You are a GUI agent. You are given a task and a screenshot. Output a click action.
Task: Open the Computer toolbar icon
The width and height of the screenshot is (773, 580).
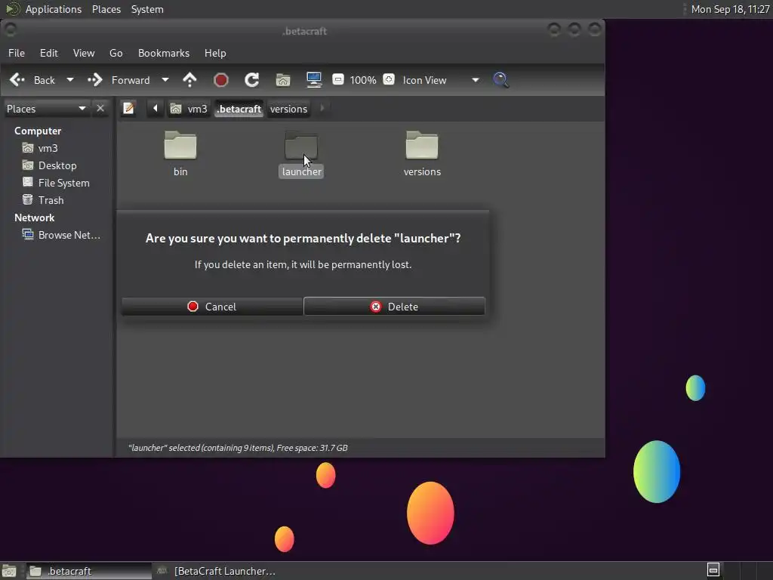pyautogui.click(x=314, y=79)
